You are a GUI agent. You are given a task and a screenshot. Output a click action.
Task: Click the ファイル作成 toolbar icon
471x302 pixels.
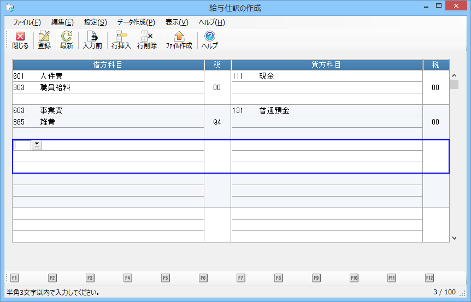179,40
